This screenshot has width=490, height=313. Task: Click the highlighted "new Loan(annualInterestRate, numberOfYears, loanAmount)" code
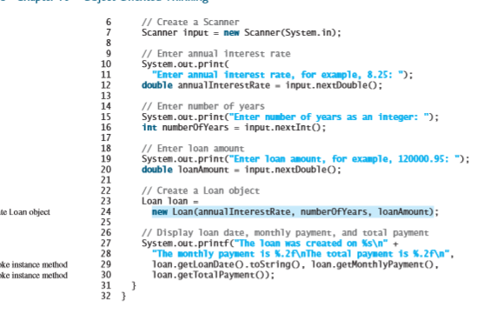293,212
